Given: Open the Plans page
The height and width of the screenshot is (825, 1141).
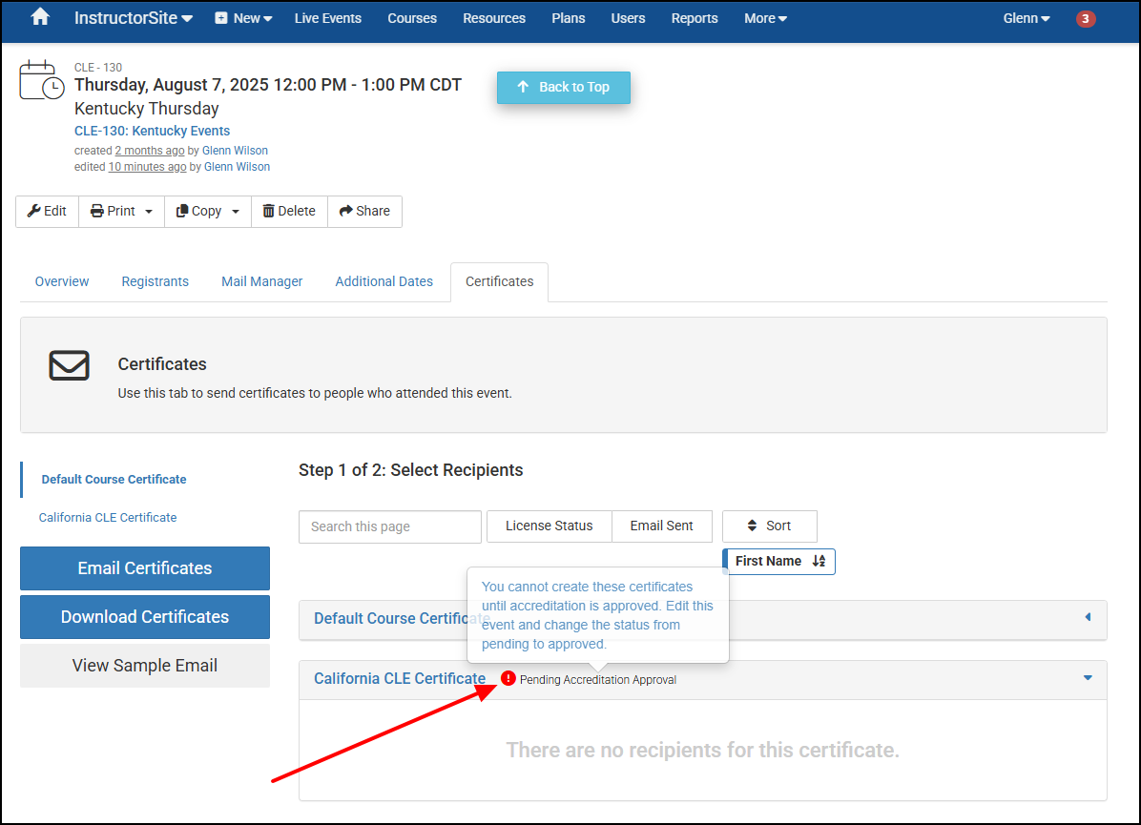Looking at the screenshot, I should [x=569, y=18].
